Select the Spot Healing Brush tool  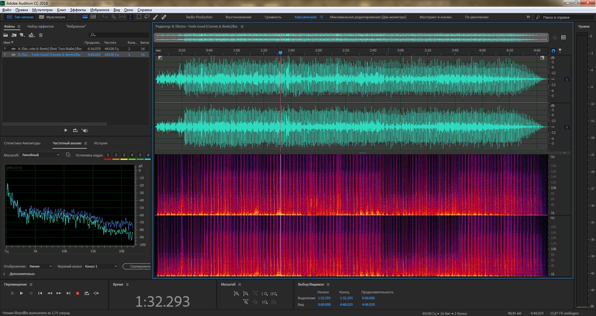click(x=164, y=17)
